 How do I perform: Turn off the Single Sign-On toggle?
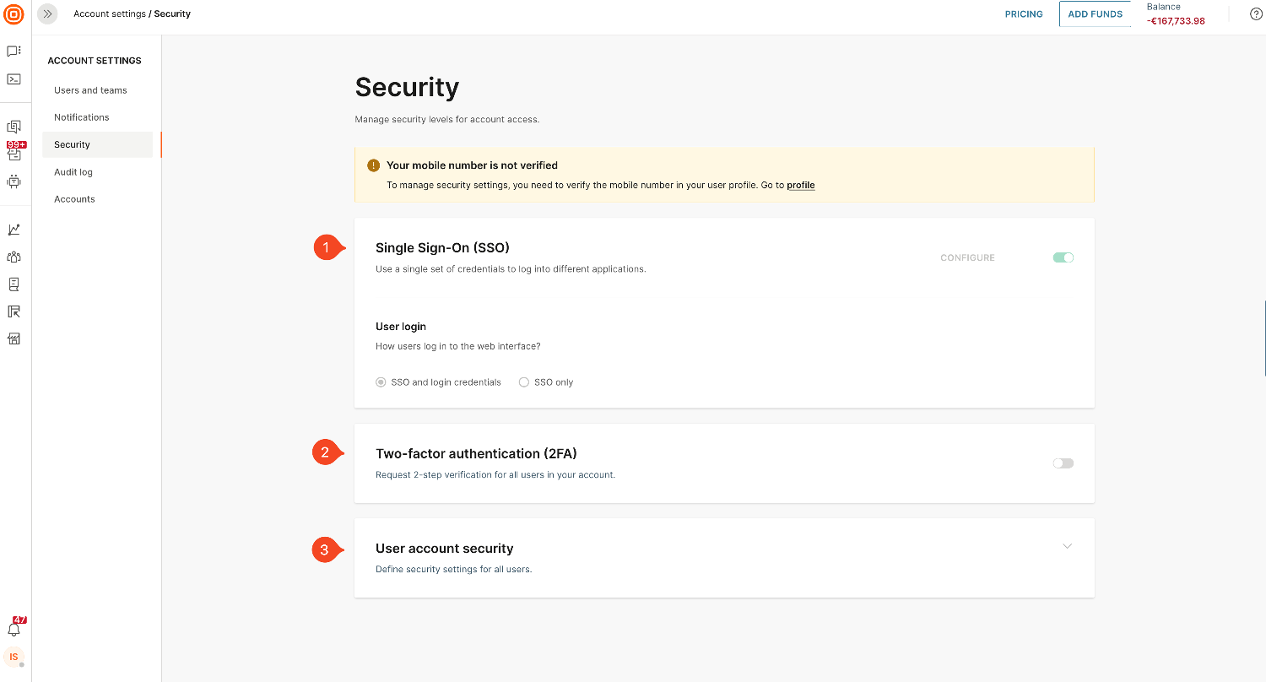(1063, 257)
